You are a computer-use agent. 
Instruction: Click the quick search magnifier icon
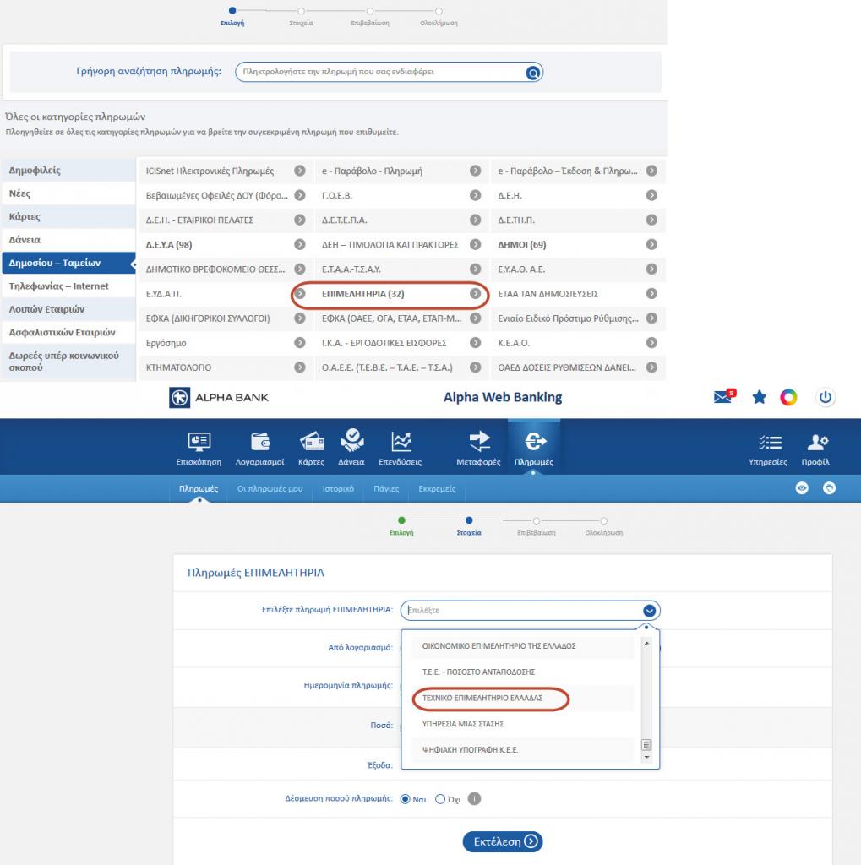pos(532,73)
